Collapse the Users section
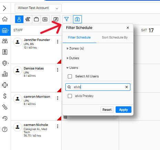 [x=72, y=68]
